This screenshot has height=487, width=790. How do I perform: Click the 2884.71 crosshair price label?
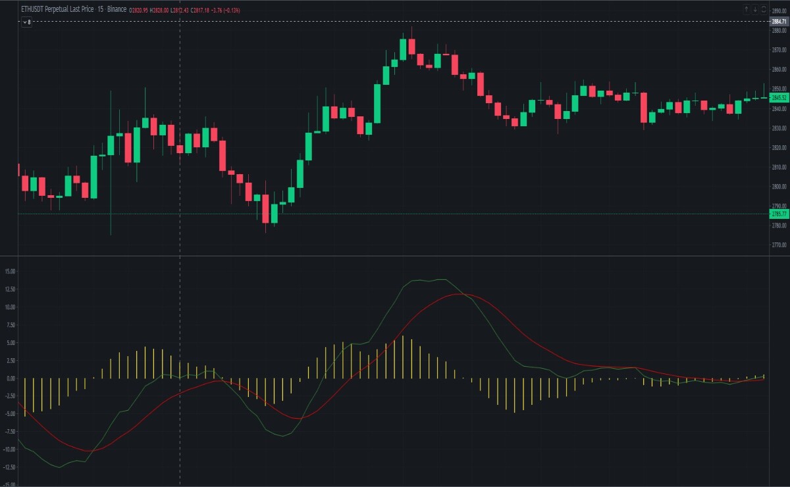[x=779, y=22]
